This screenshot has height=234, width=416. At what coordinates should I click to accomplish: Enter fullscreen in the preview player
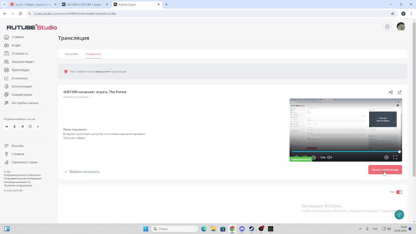point(395,157)
